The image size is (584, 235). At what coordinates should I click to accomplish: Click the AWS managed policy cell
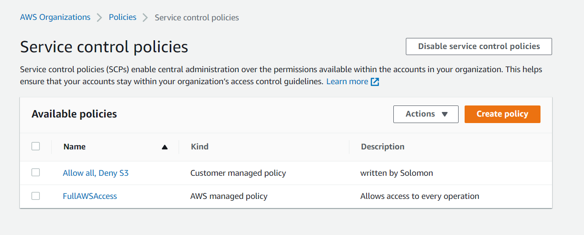coord(229,196)
